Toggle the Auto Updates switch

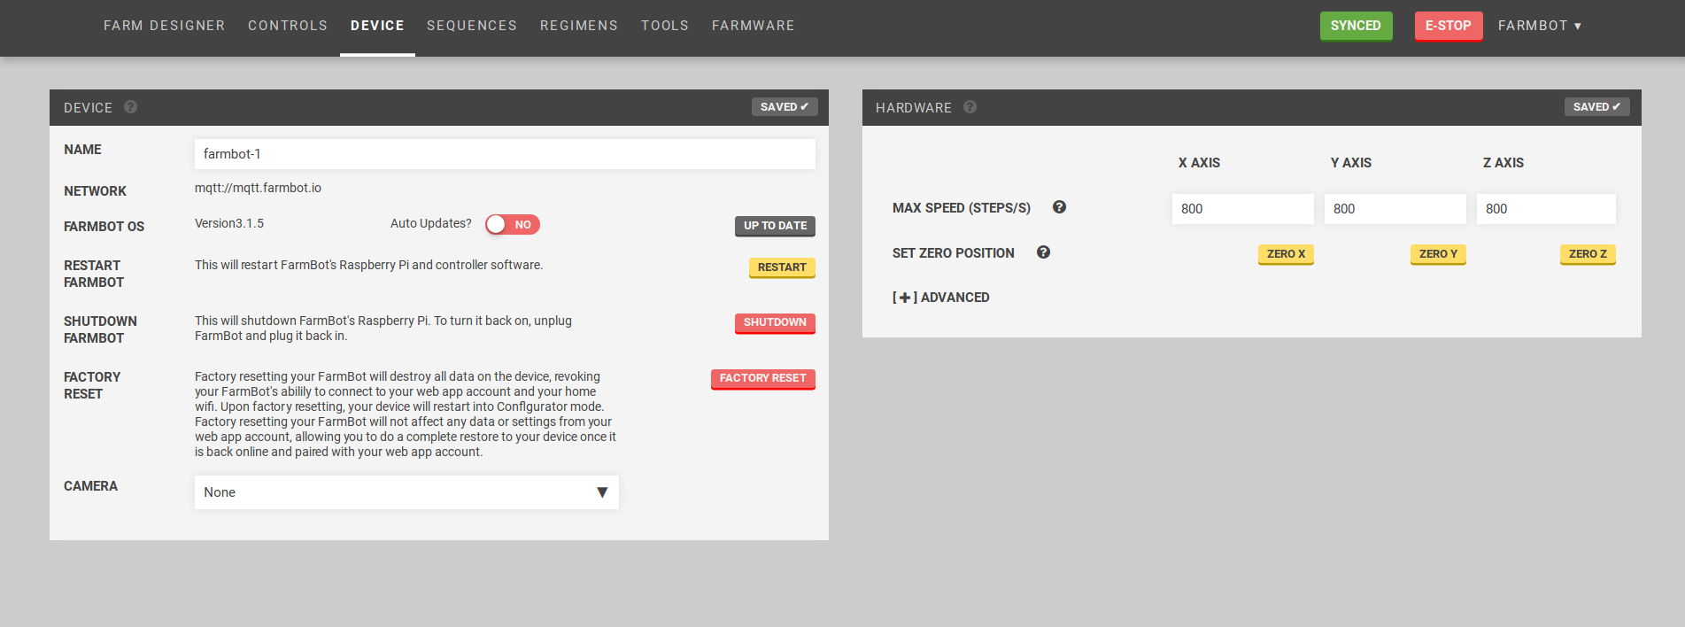pyautogui.click(x=512, y=224)
